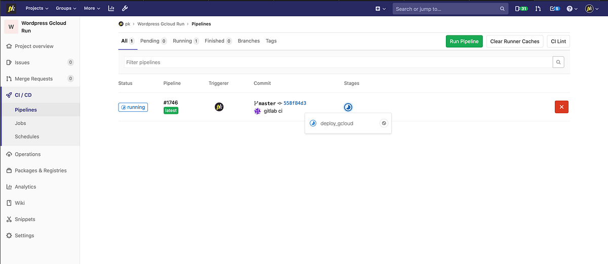This screenshot has height=264, width=608.
Task: Open Snippets in the sidebar
Action: click(25, 219)
